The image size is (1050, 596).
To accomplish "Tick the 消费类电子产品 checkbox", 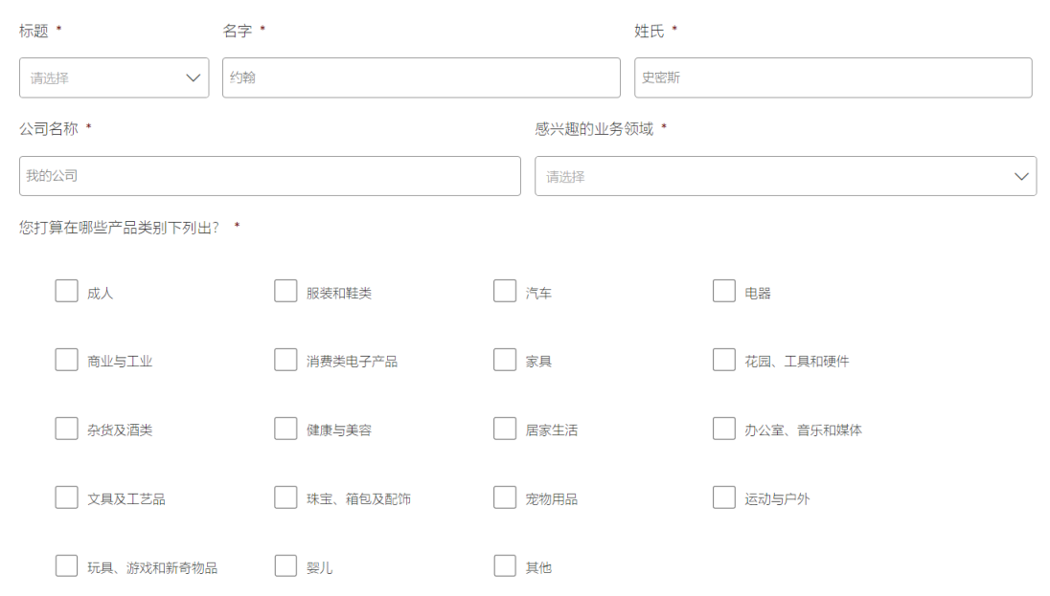I will pos(285,360).
